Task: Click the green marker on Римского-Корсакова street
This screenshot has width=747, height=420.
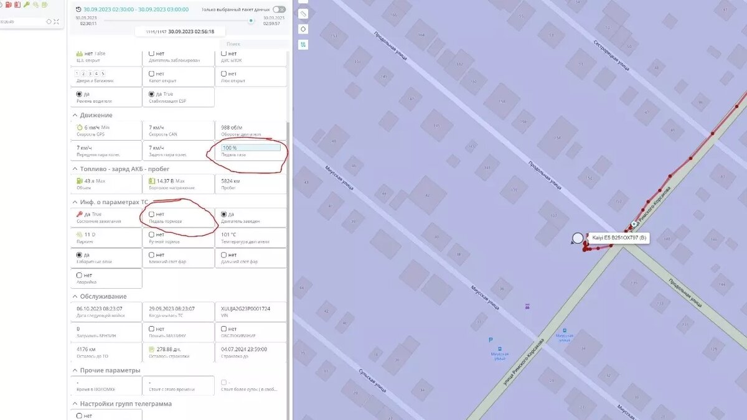Action: 634,223
